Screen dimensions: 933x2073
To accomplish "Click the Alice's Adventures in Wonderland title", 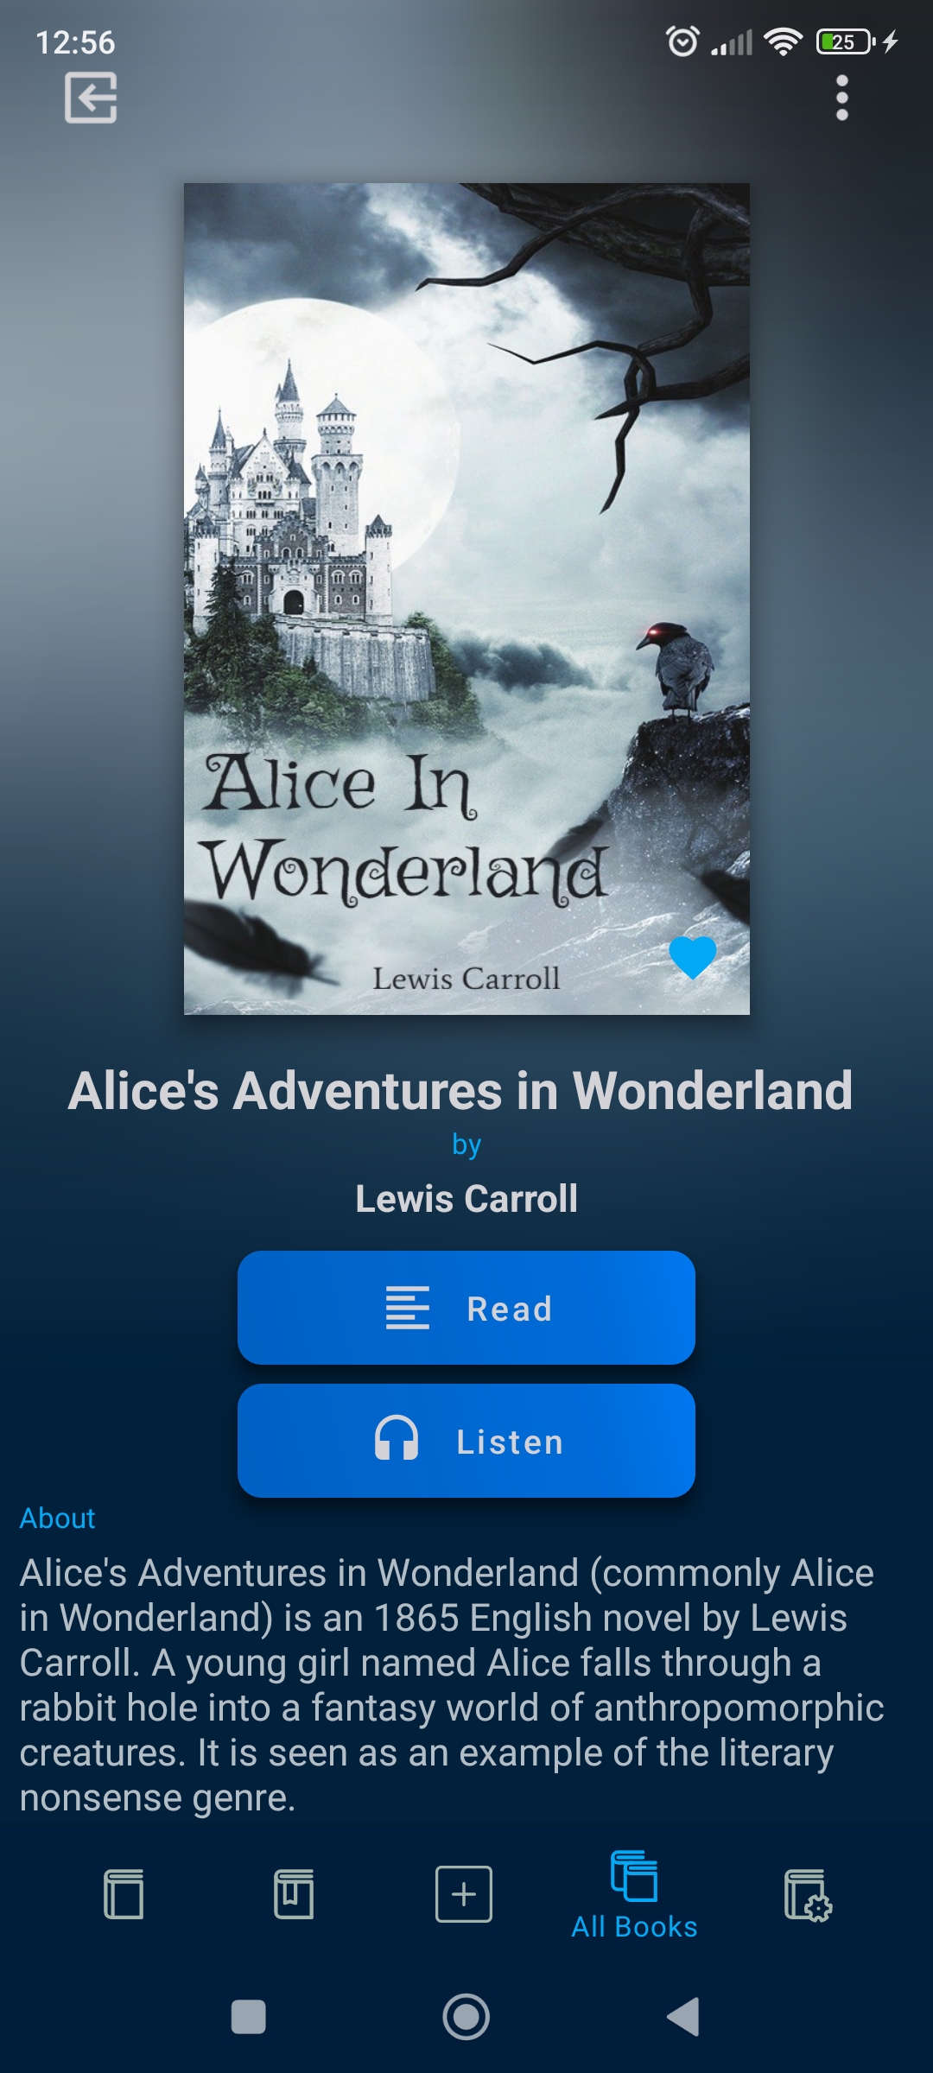I will coord(460,1090).
